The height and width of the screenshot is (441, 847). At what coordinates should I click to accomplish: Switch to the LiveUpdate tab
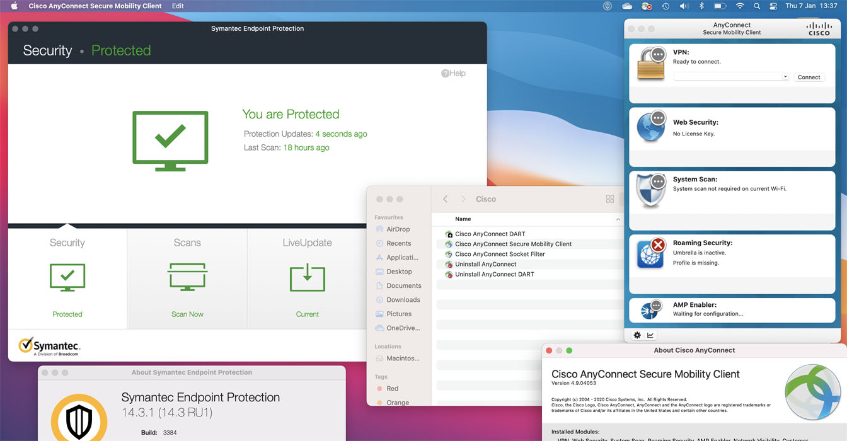click(307, 278)
